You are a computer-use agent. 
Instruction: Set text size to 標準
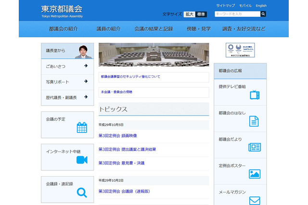click(201, 14)
